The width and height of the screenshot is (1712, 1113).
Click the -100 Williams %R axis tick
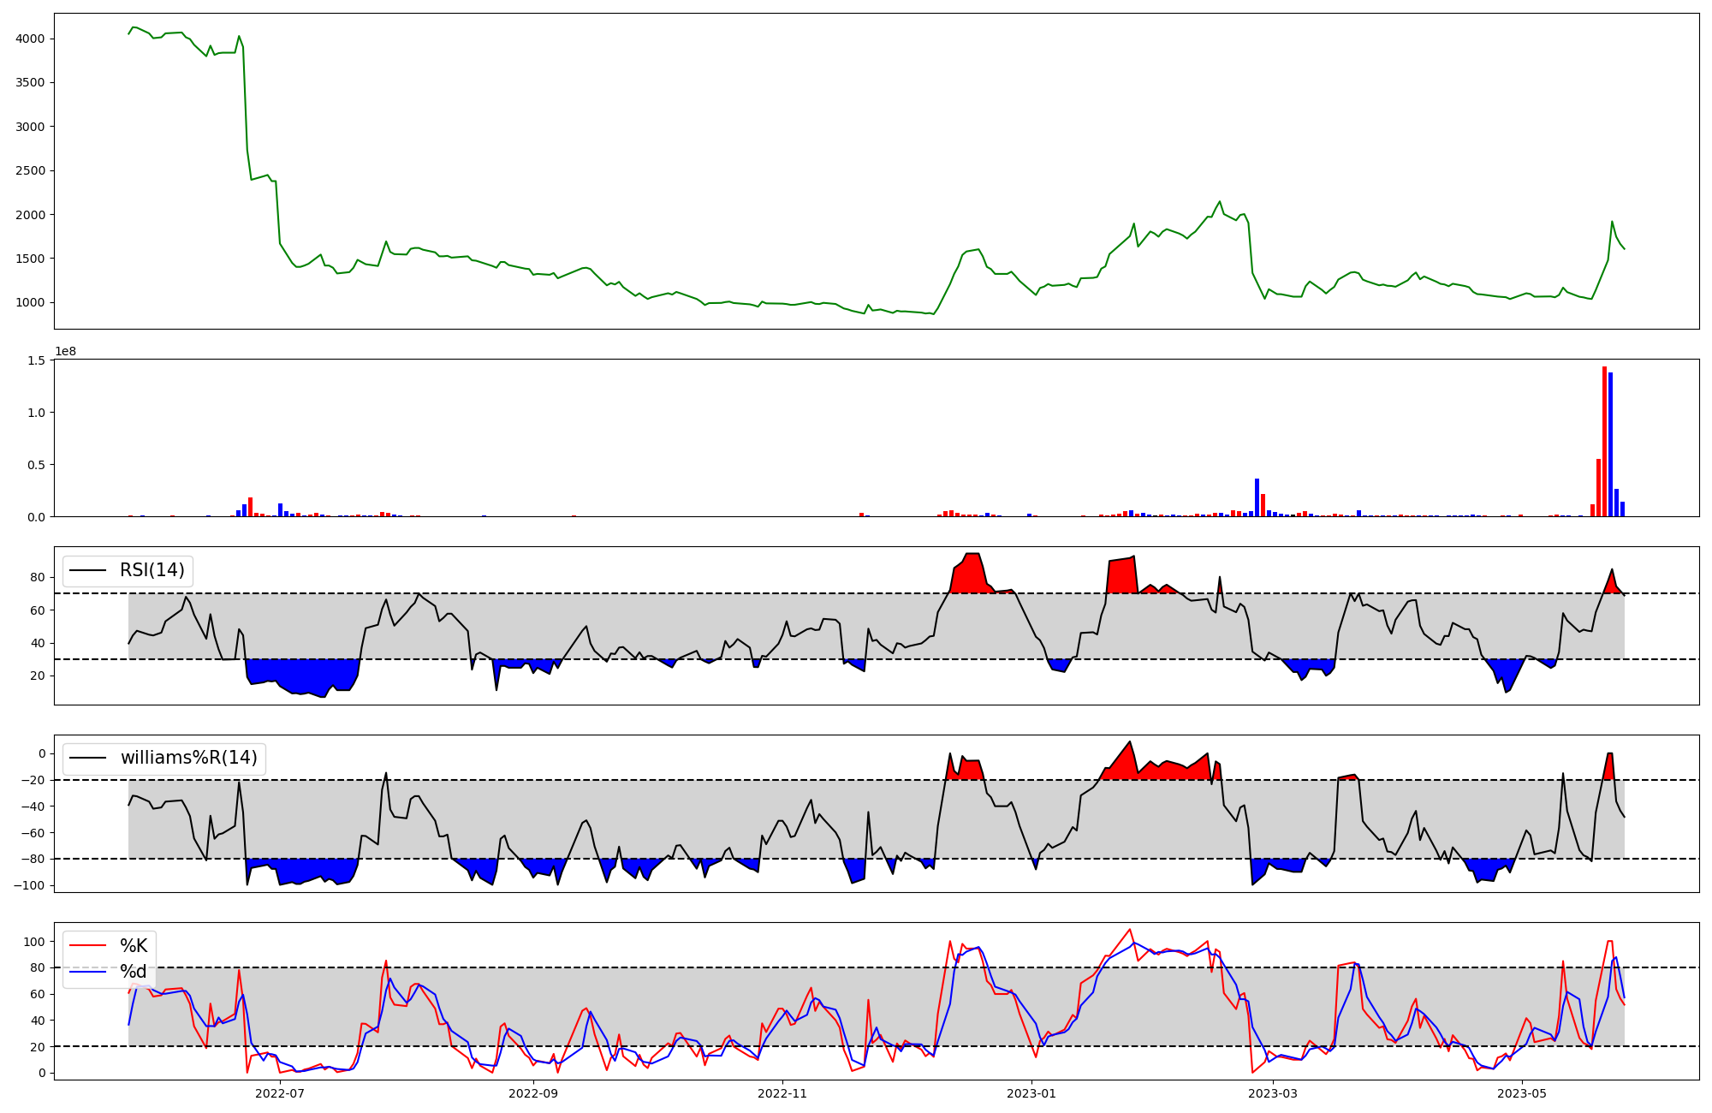[28, 885]
